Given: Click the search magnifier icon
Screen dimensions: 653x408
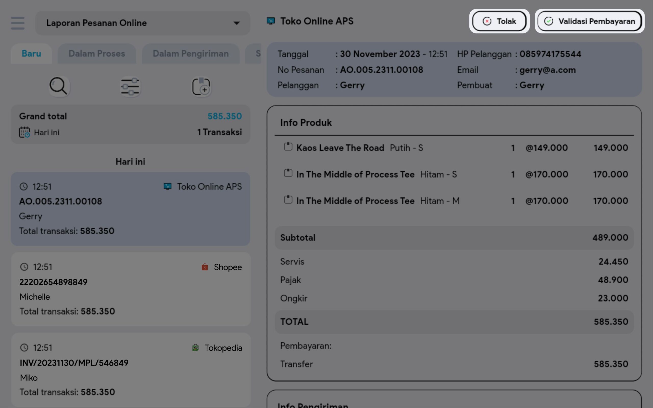Looking at the screenshot, I should point(59,86).
